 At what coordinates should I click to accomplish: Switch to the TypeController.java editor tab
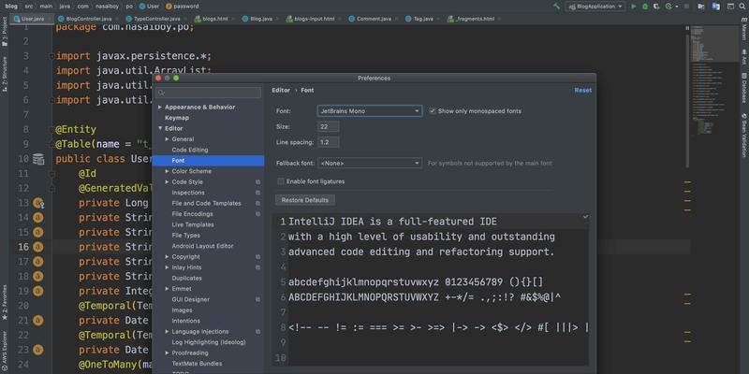point(155,19)
